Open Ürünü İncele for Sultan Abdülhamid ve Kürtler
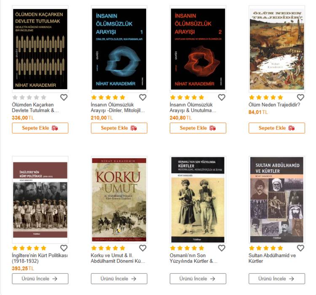The height and width of the screenshot is (295, 316). click(x=277, y=279)
